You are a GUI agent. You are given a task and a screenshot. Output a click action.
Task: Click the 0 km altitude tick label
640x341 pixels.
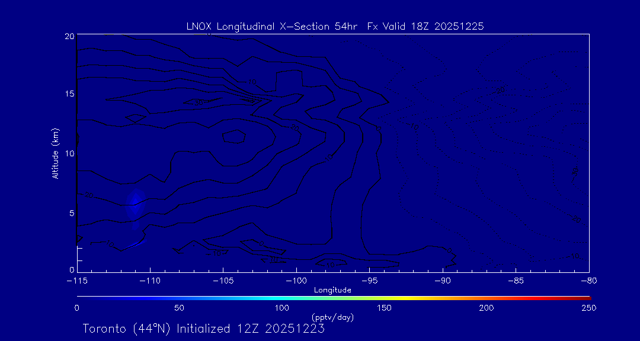[x=72, y=269]
